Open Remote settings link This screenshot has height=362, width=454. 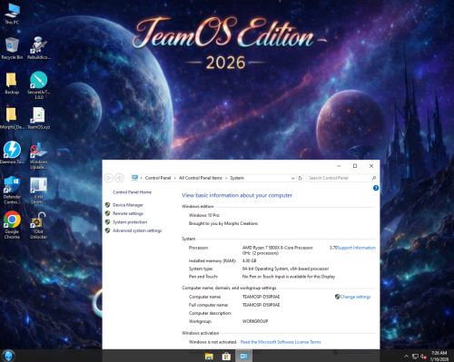[x=128, y=213]
